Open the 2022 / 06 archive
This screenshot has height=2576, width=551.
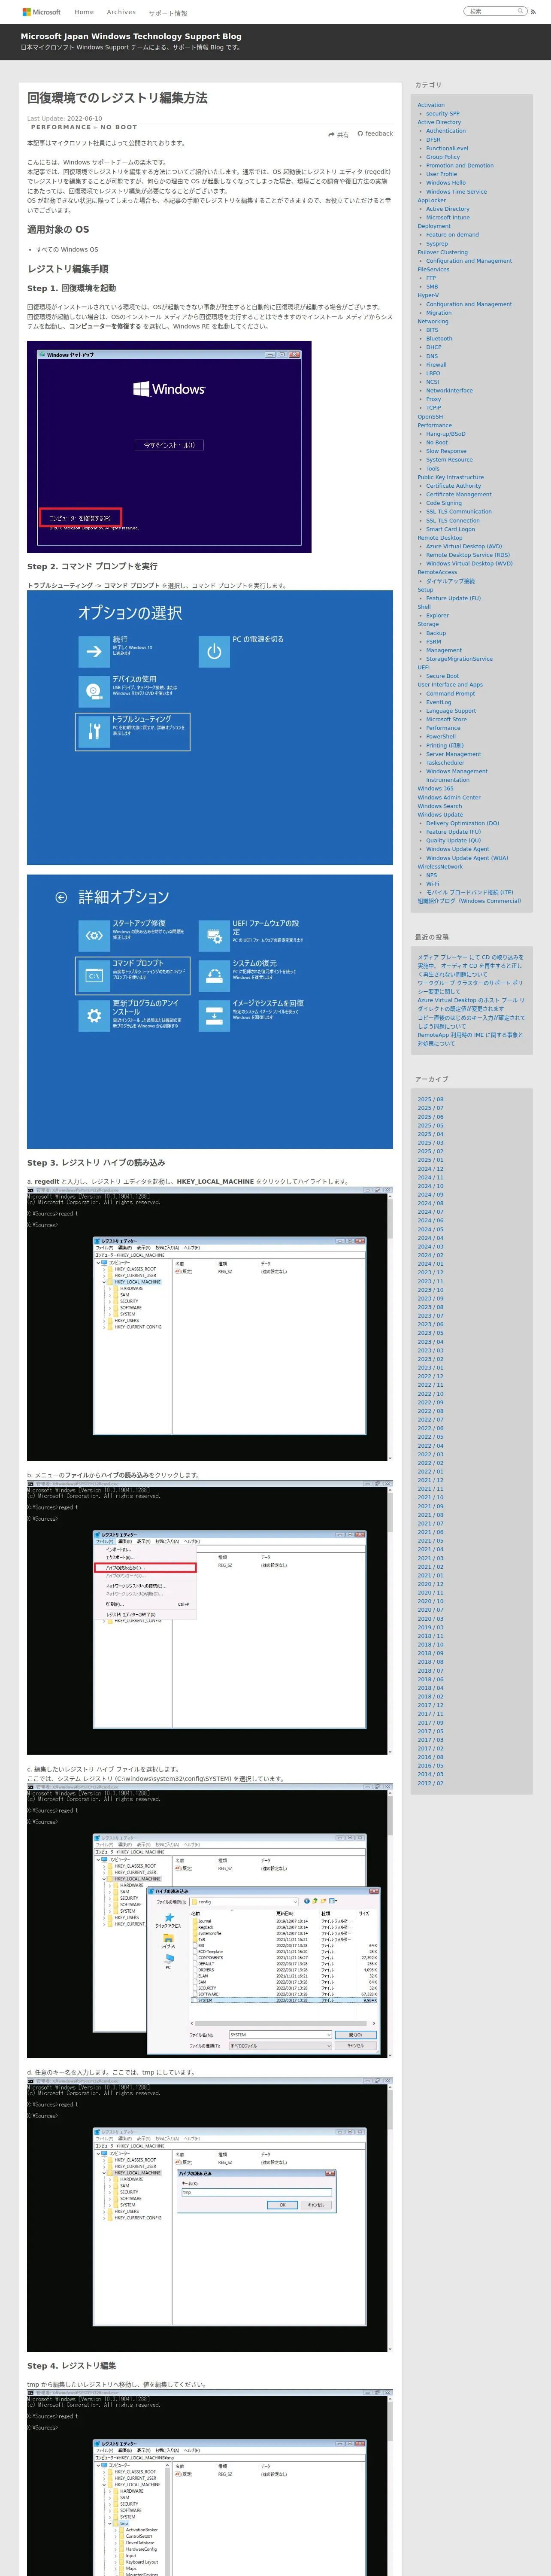pos(430,1428)
